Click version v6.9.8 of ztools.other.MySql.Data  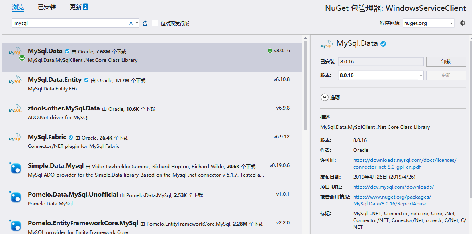(283, 108)
